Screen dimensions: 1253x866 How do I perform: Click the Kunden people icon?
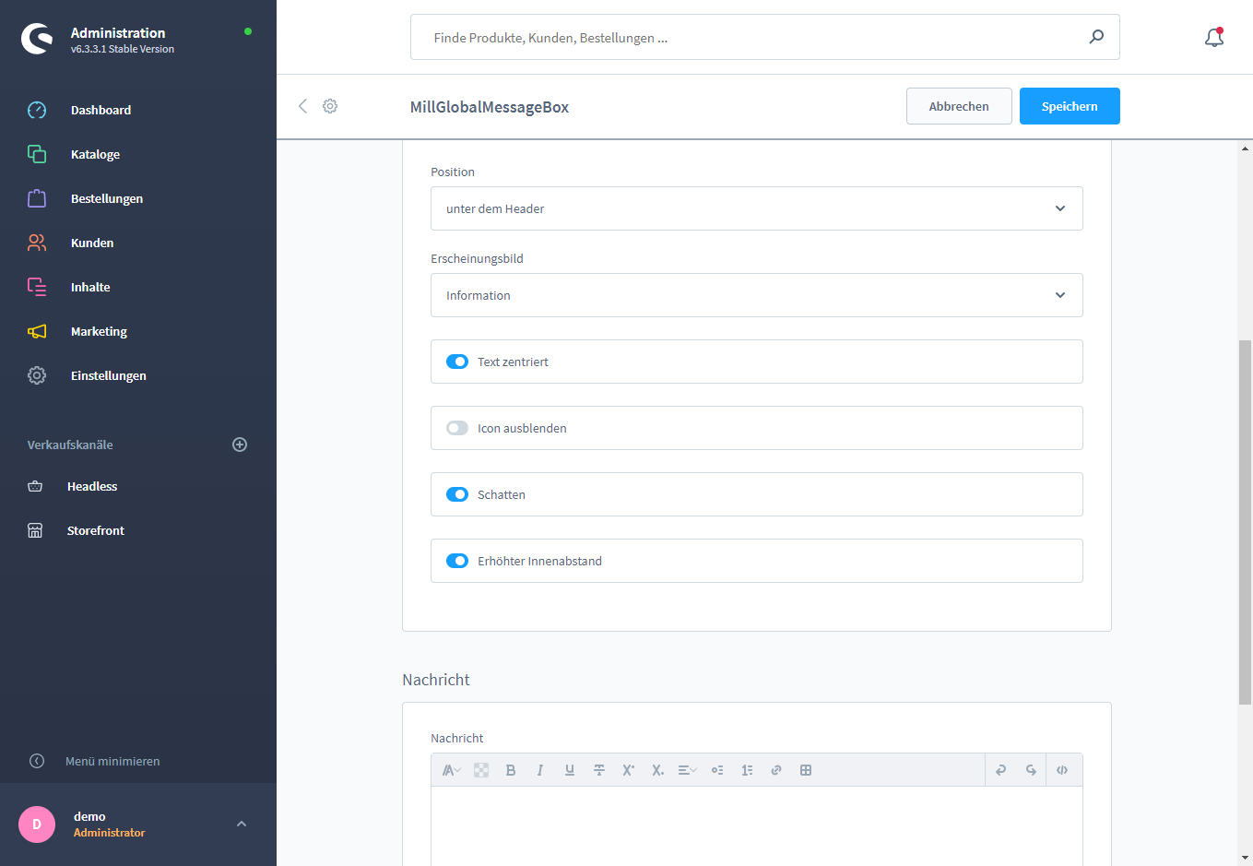[37, 243]
